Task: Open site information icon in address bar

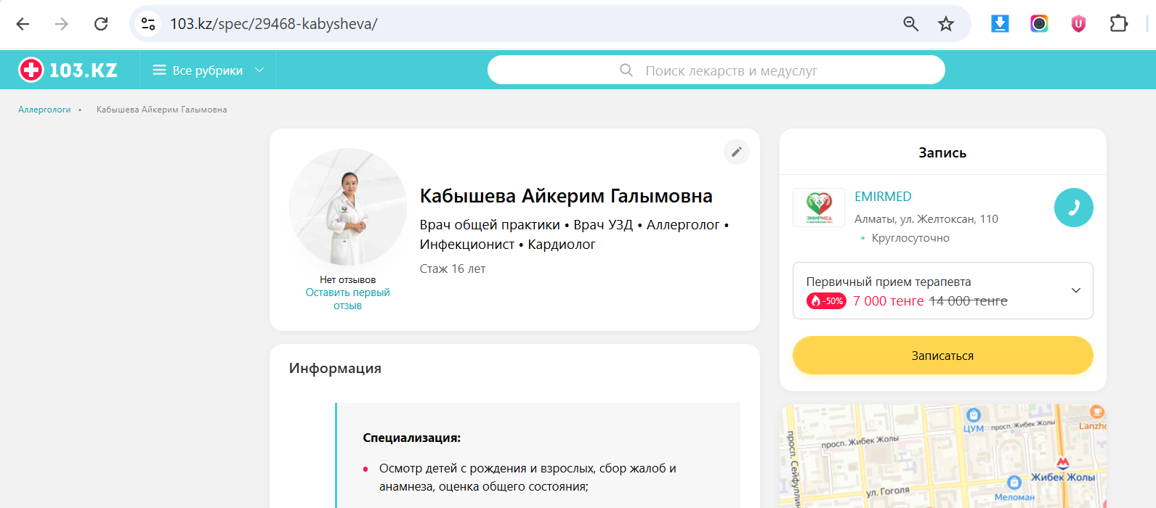Action: (148, 24)
